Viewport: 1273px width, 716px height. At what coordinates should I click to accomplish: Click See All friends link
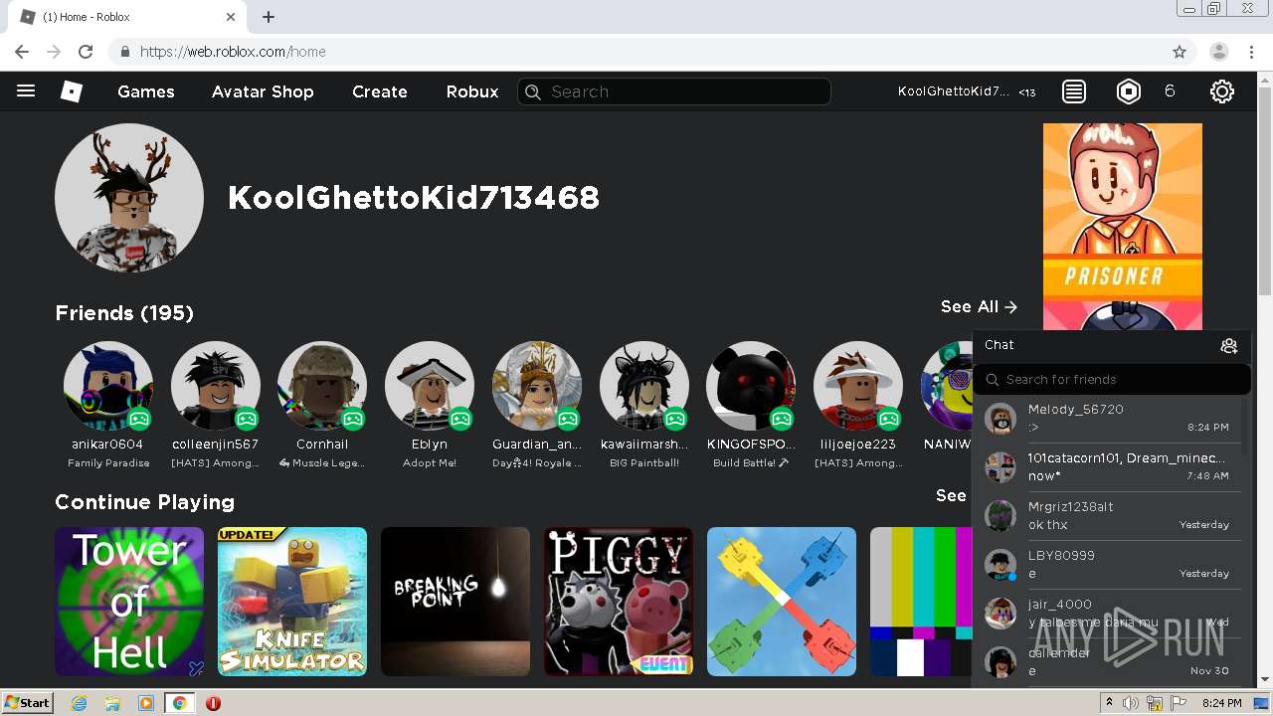pos(979,306)
